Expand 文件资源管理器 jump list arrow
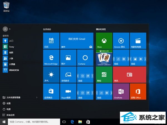This screenshot has height=125, width=167. (37, 97)
